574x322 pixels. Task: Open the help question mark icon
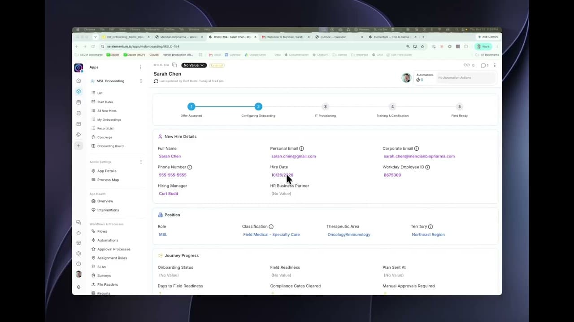[x=78, y=264]
